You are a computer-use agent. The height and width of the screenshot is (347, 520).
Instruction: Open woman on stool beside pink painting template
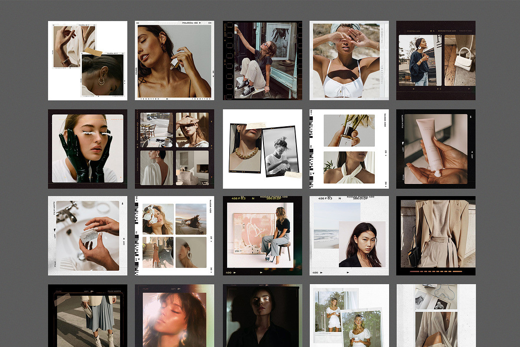click(x=262, y=236)
